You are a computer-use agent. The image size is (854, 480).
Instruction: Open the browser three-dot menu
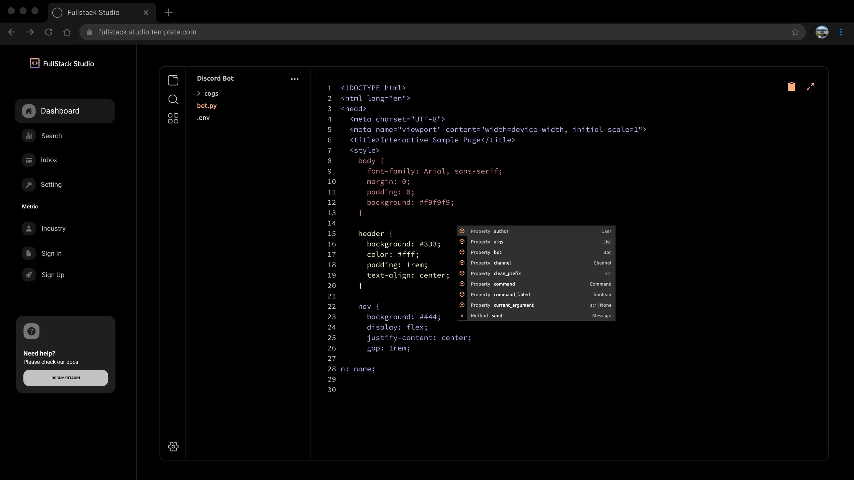841,32
